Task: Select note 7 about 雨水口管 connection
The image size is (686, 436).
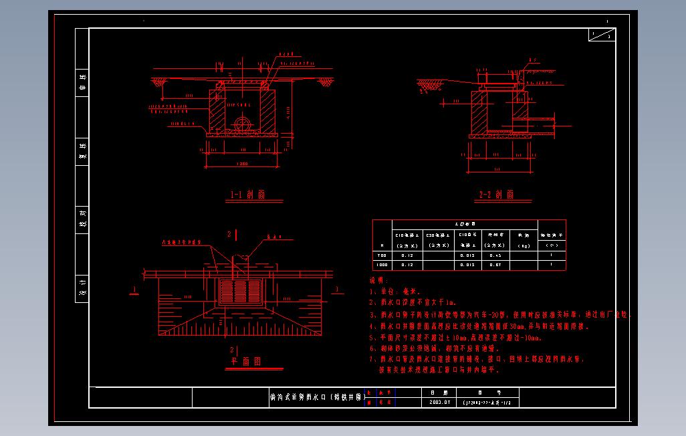Action: click(477, 364)
